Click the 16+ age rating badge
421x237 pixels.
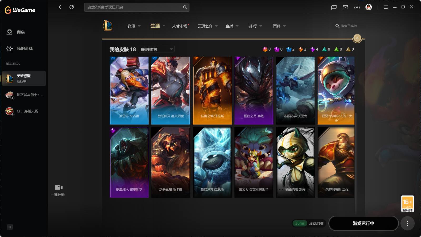point(408,204)
